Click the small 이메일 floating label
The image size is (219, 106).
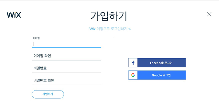pos(36,38)
